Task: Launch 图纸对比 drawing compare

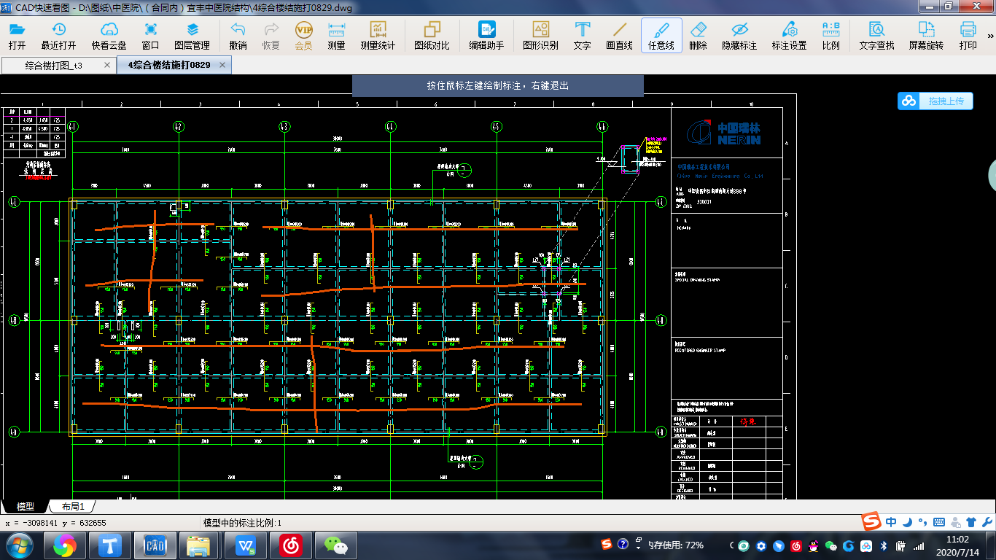Action: pyautogui.click(x=432, y=36)
